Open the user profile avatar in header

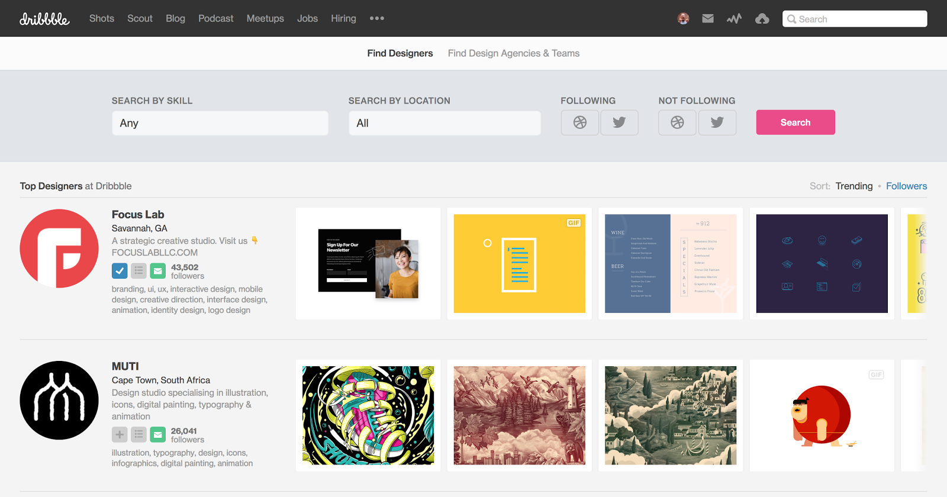pyautogui.click(x=683, y=19)
